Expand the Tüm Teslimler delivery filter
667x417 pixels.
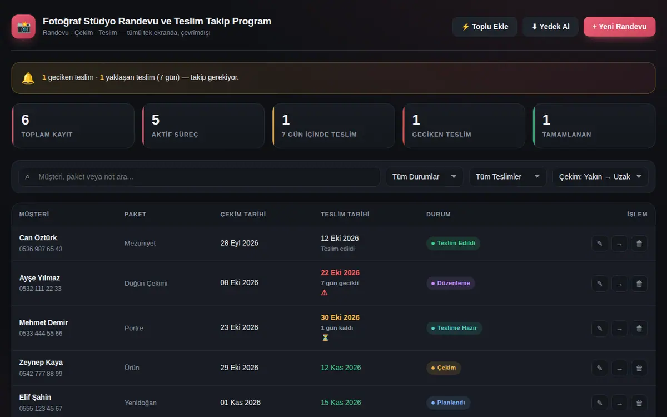(508, 177)
